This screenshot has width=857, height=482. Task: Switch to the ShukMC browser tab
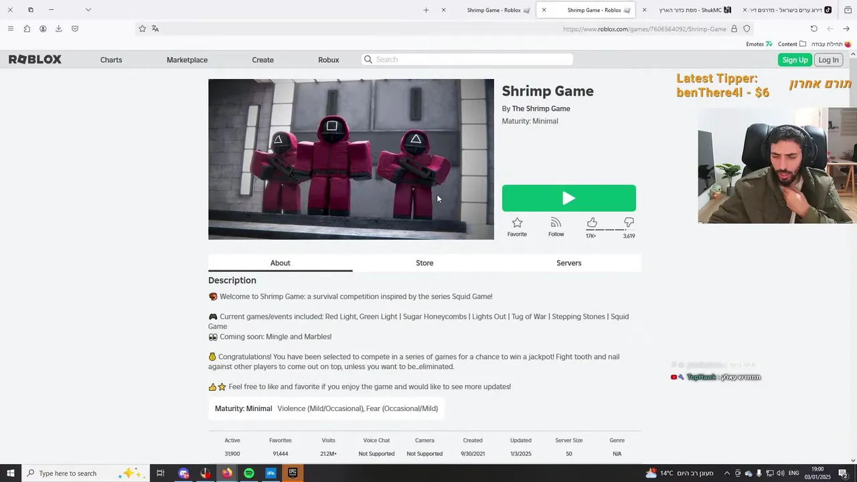pyautogui.click(x=686, y=10)
